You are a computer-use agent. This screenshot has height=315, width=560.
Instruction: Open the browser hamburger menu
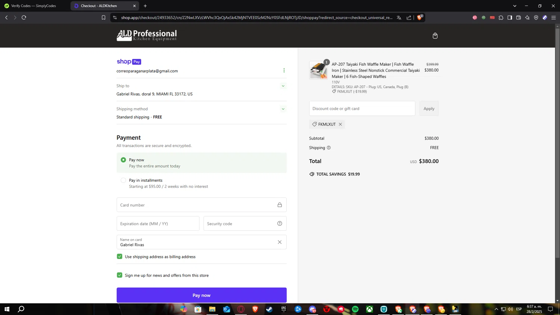click(554, 18)
